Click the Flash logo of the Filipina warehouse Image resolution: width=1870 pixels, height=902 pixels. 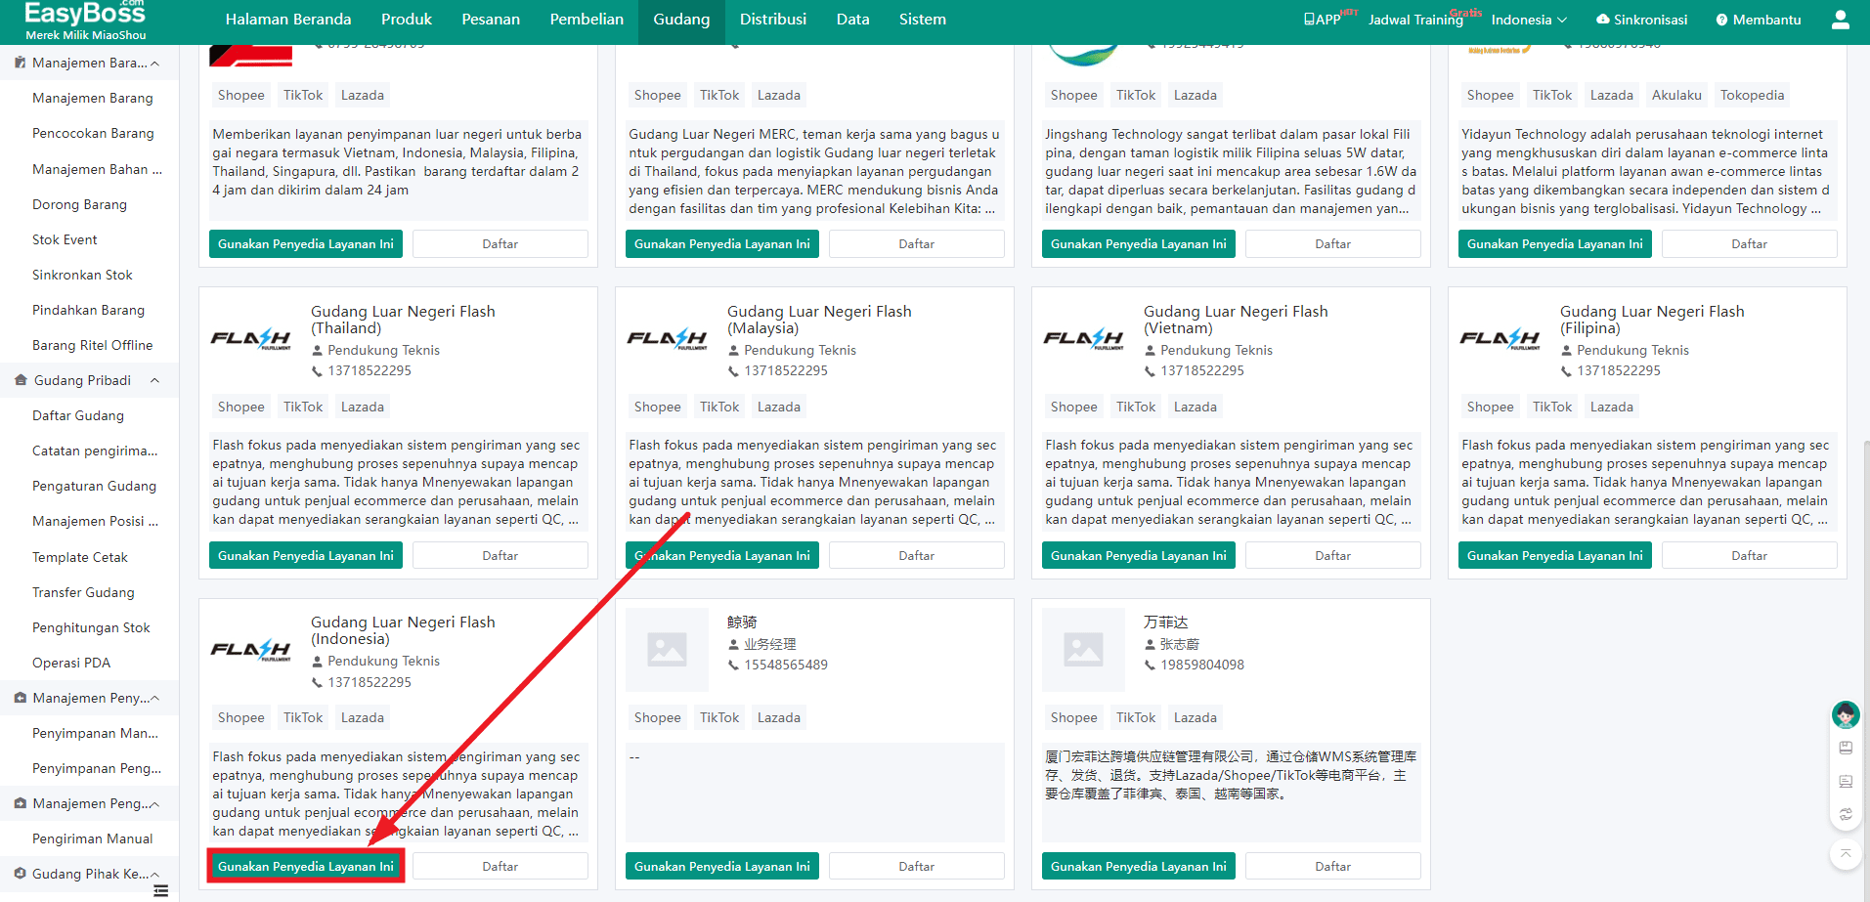pos(1500,339)
